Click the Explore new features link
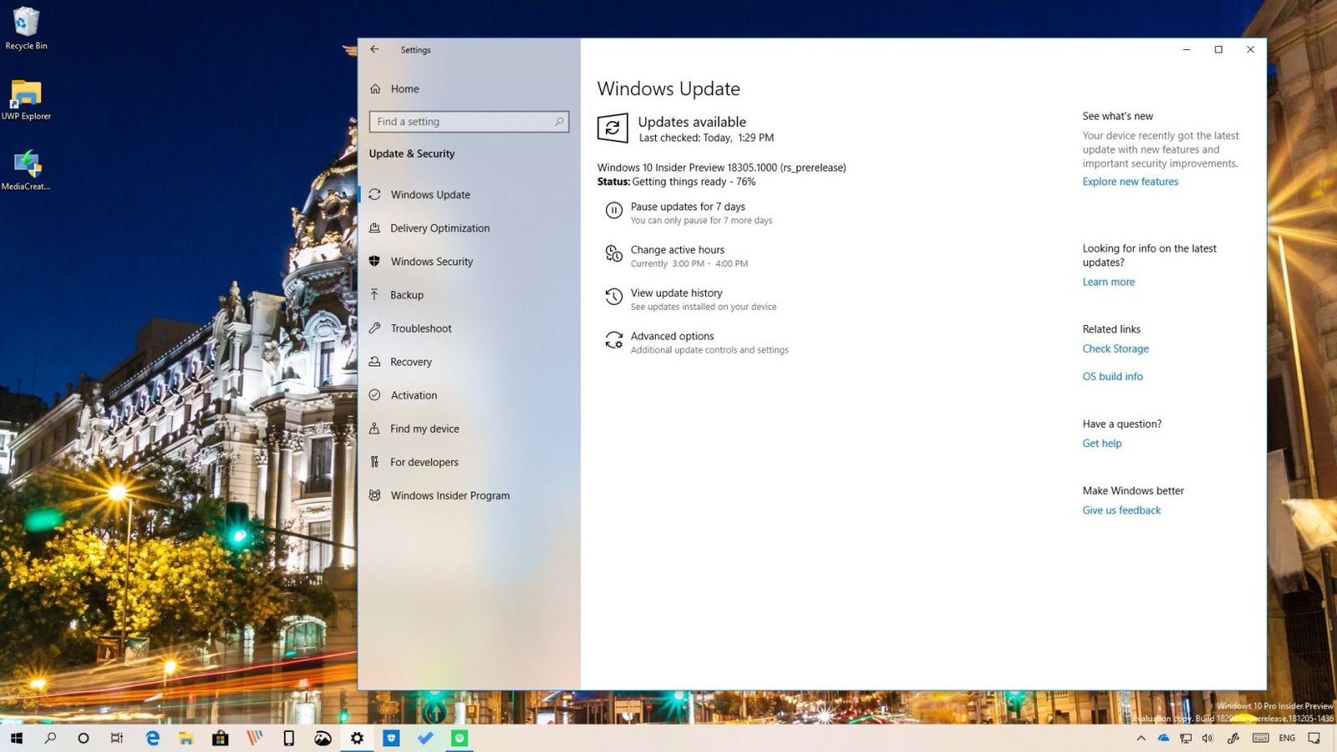 (1130, 181)
